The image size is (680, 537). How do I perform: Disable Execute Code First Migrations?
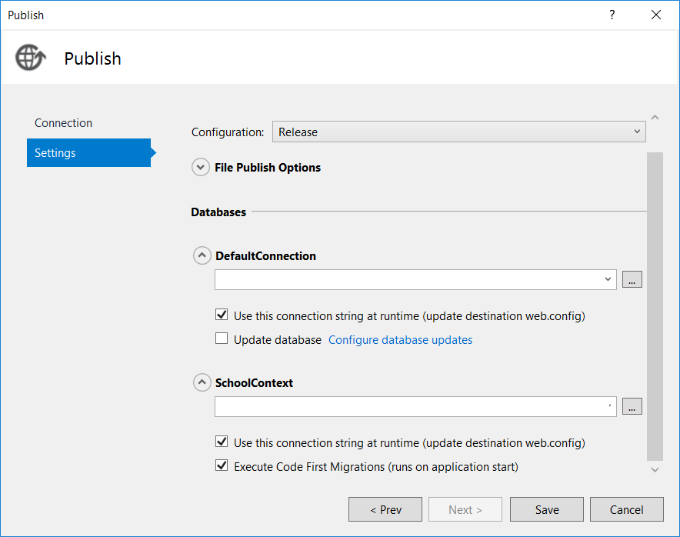tap(222, 466)
